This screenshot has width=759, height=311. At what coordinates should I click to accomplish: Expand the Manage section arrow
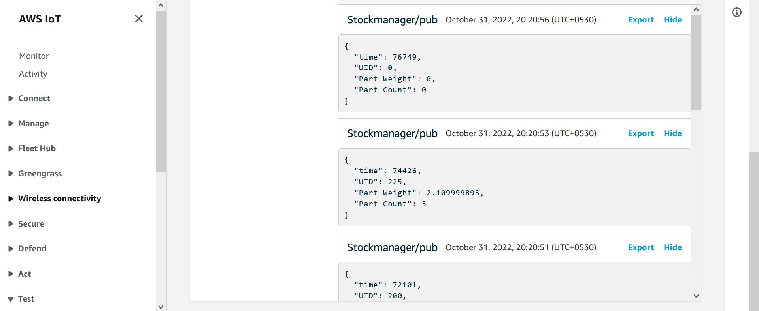pos(11,124)
